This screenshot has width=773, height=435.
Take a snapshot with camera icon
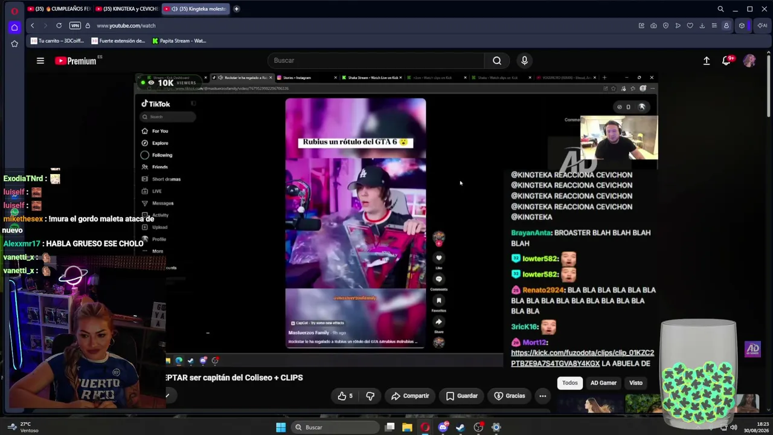pos(653,25)
